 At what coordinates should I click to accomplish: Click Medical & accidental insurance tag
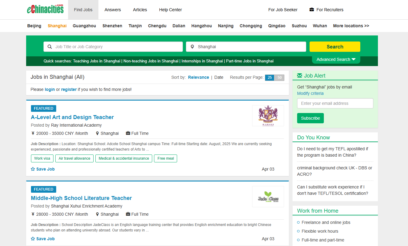(x=124, y=158)
